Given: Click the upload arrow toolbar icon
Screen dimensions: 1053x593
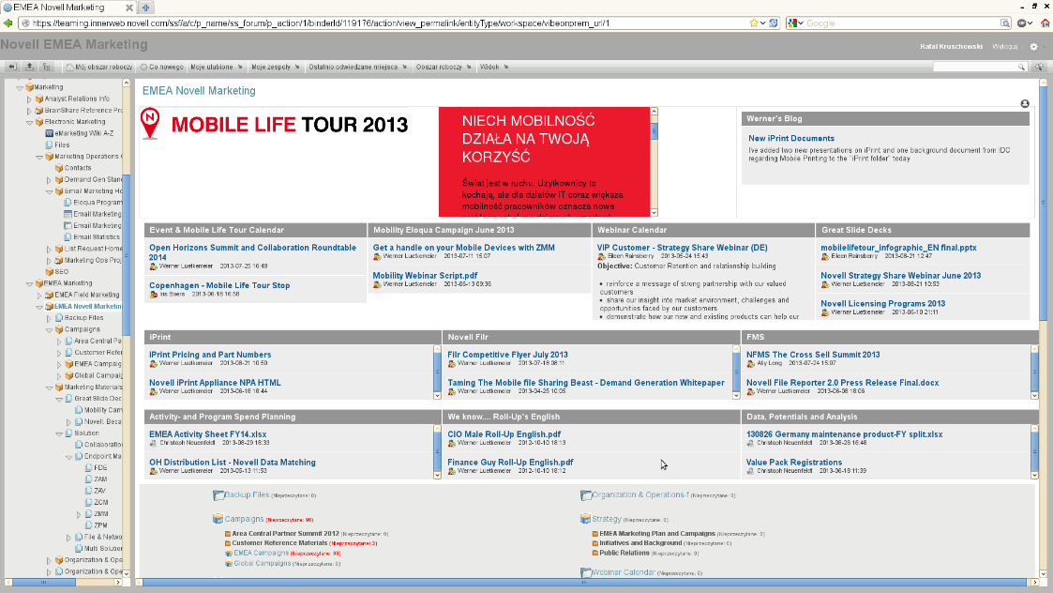Looking at the screenshot, I should [30, 67].
